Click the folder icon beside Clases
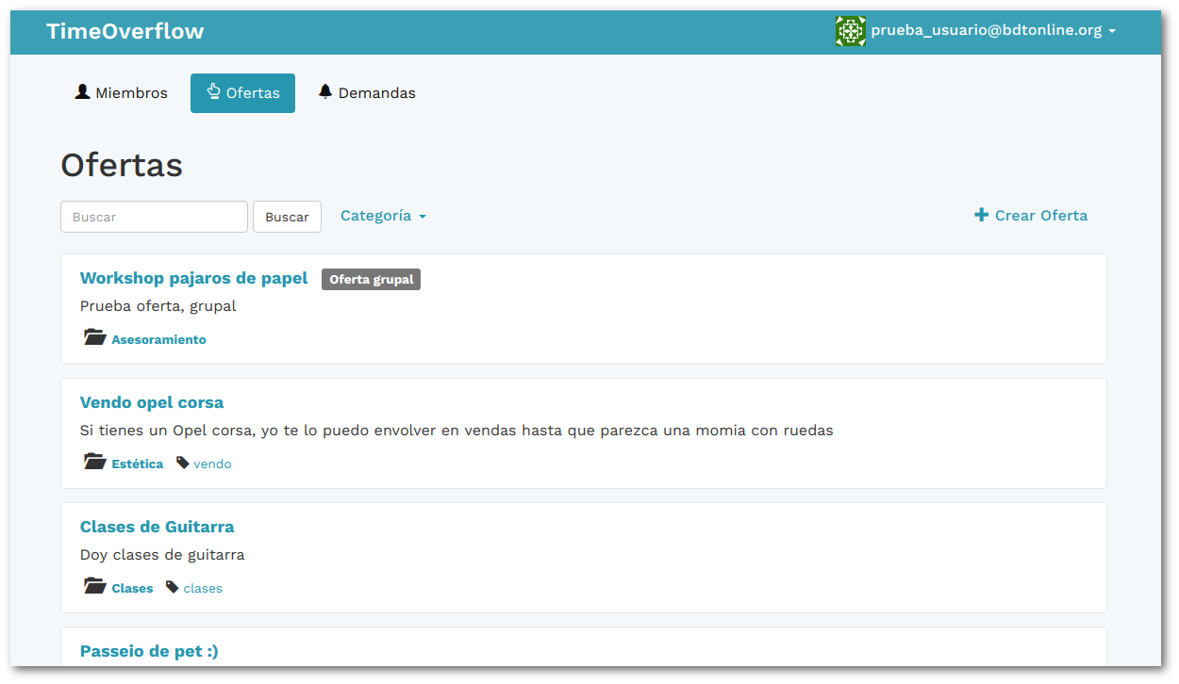 [x=94, y=586]
